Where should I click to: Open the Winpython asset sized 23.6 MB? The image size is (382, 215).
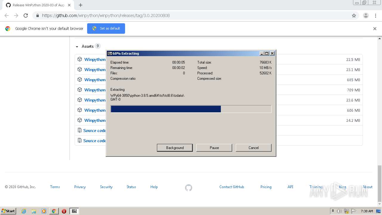coord(95,100)
